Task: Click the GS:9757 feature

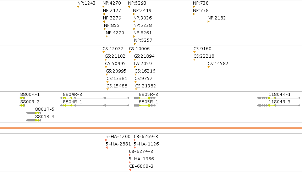Action: pos(143,79)
